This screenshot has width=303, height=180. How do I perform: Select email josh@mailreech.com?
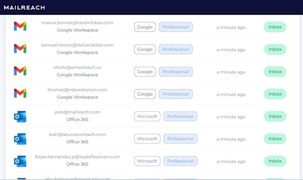pyautogui.click(x=77, y=112)
